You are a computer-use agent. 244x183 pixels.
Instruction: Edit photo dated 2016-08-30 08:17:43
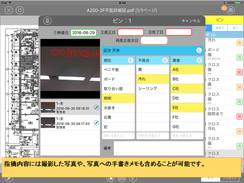[x=96, y=122]
